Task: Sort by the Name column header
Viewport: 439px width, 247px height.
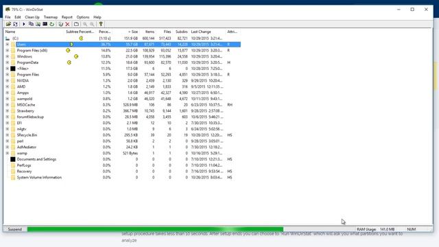Action: pyautogui.click(x=34, y=32)
